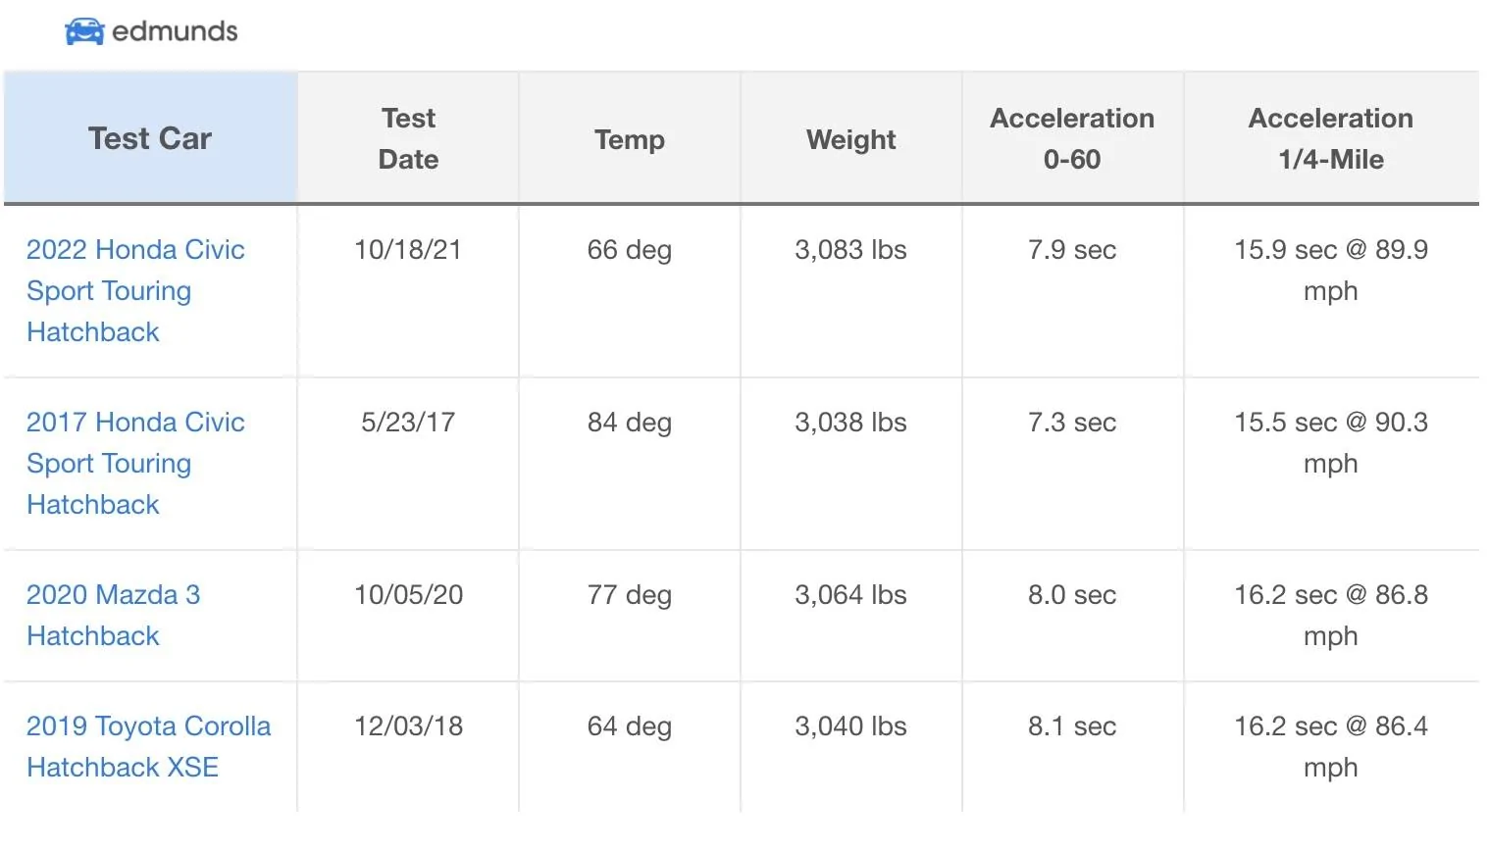
Task: Open the 2017 Honda Civic Sport Touring Hatchback link
Action: tap(134, 463)
